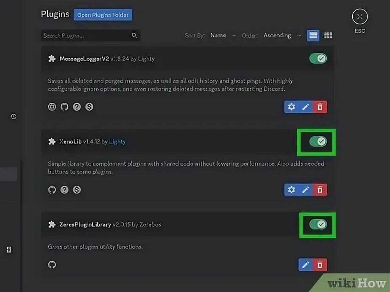Open MessageLoggerV2 settings gear
390x292 pixels.
click(292, 107)
